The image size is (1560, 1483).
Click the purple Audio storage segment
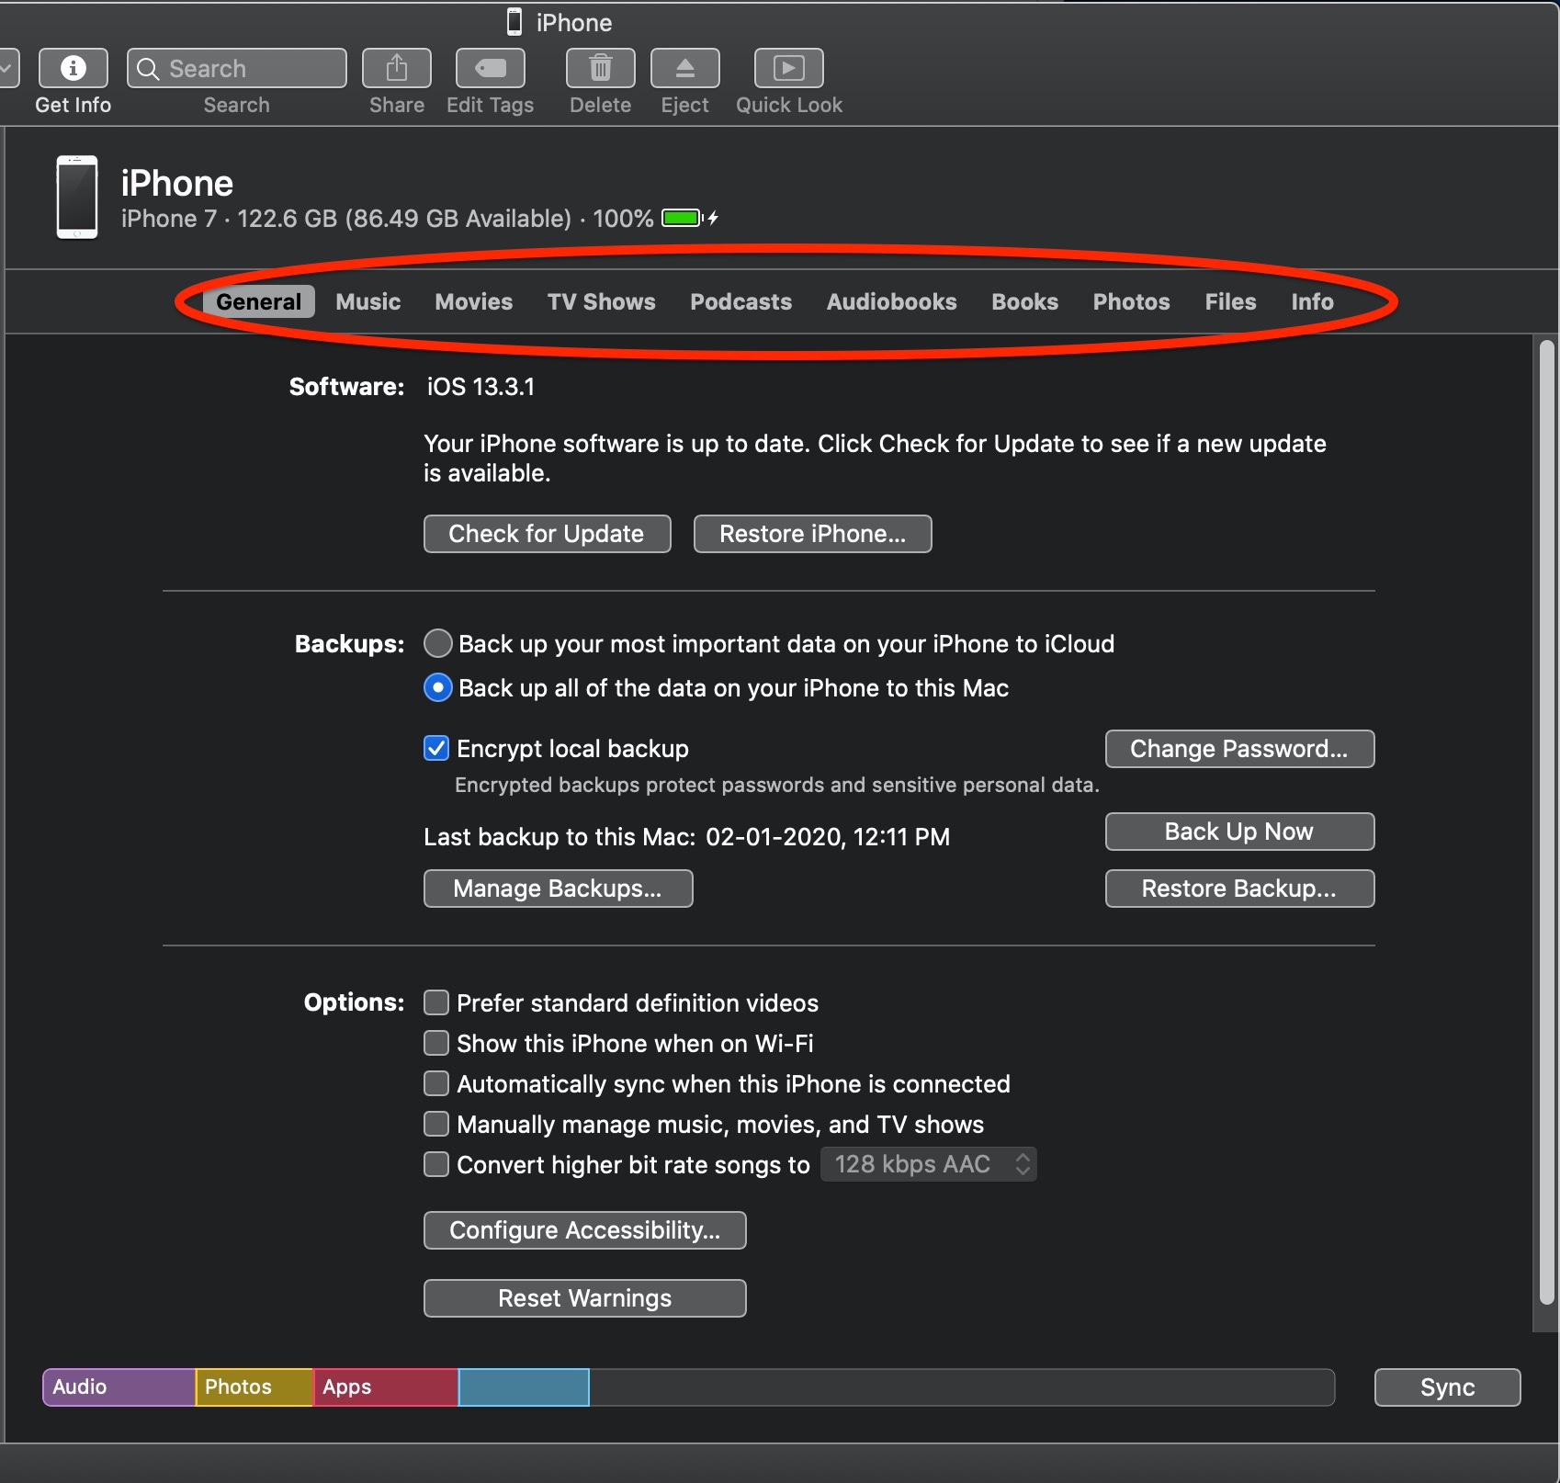point(118,1387)
